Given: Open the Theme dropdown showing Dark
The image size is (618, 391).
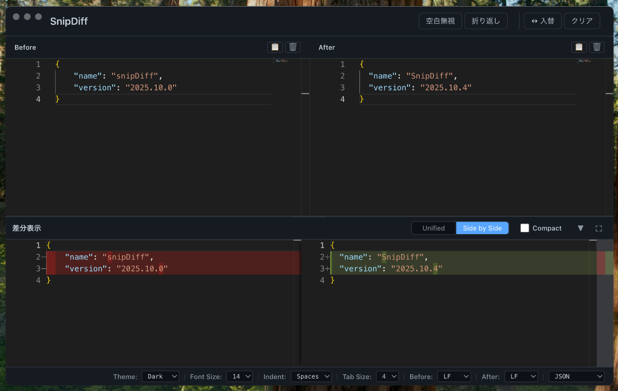Looking at the screenshot, I should (160, 376).
